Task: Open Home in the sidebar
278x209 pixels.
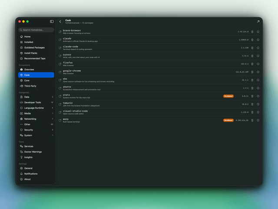Action: 36,37
